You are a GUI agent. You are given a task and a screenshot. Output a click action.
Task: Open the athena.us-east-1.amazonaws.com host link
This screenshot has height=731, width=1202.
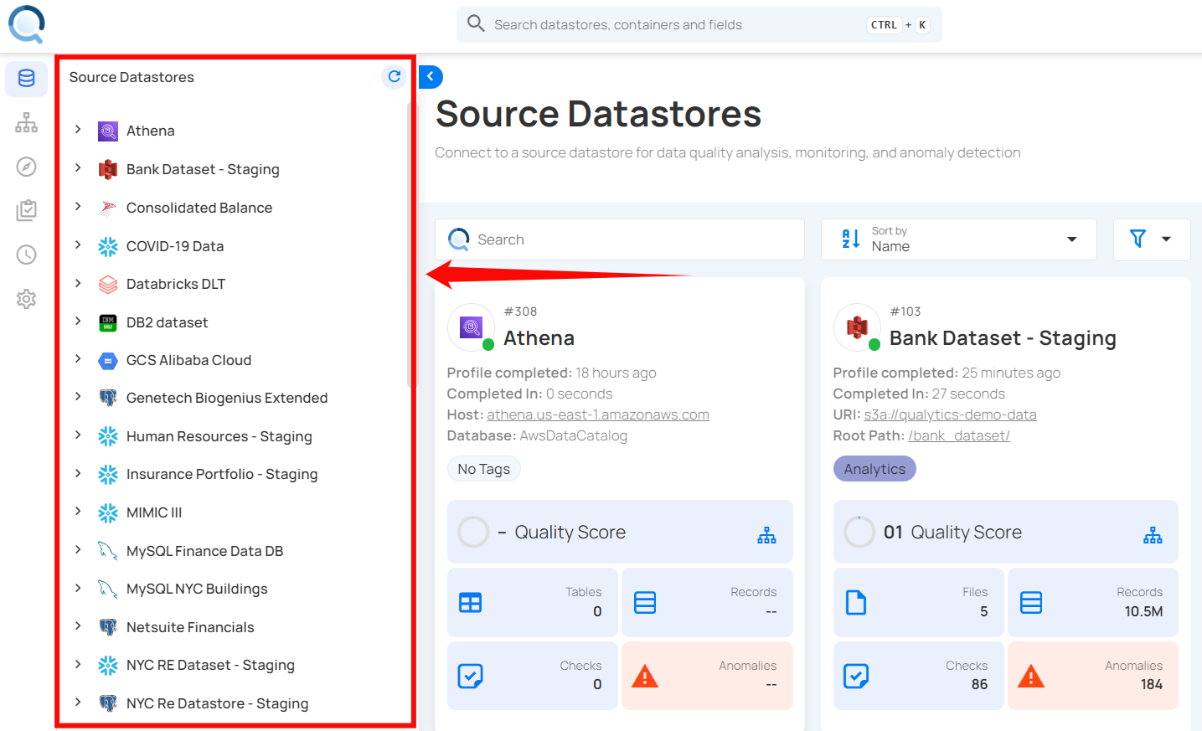[598, 414]
